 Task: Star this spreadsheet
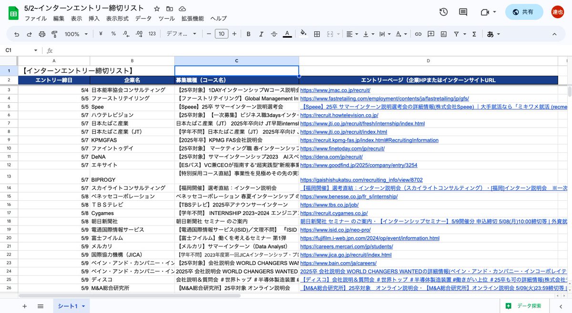[157, 9]
